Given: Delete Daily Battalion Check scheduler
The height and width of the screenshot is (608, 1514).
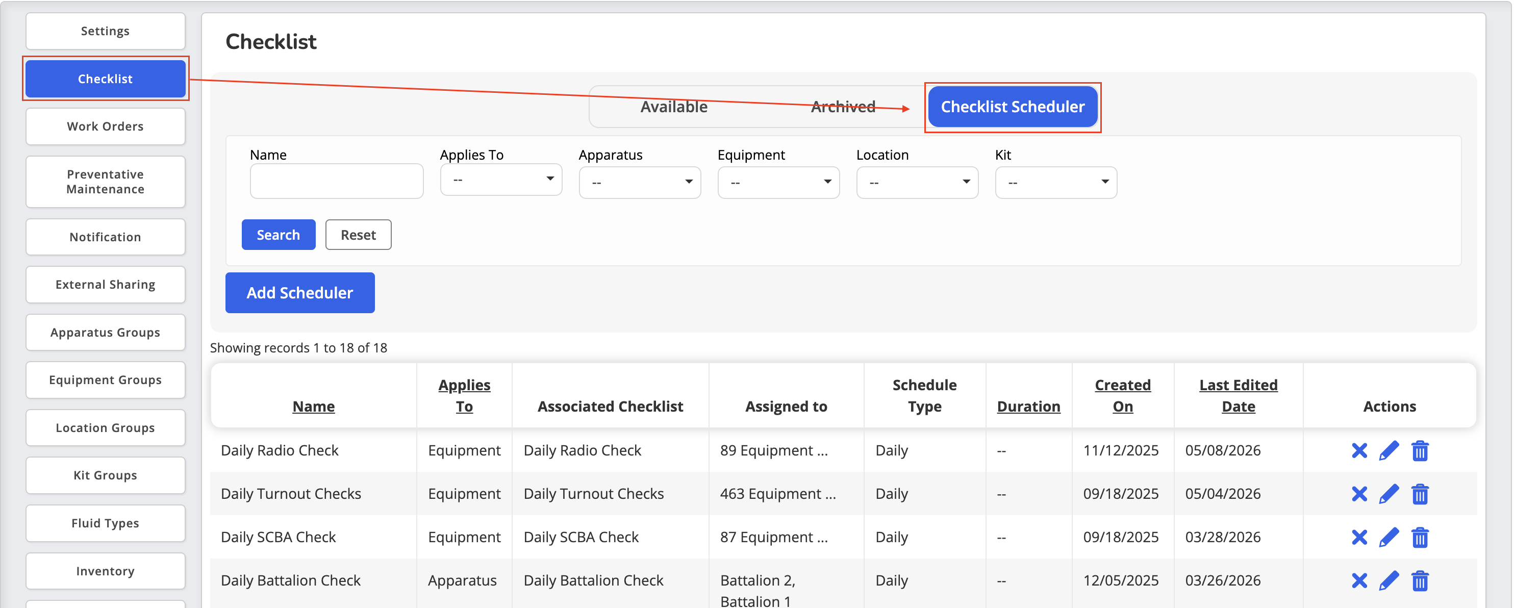Looking at the screenshot, I should pyautogui.click(x=1420, y=581).
